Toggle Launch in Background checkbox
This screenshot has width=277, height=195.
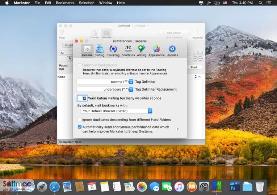pyautogui.click(x=80, y=65)
